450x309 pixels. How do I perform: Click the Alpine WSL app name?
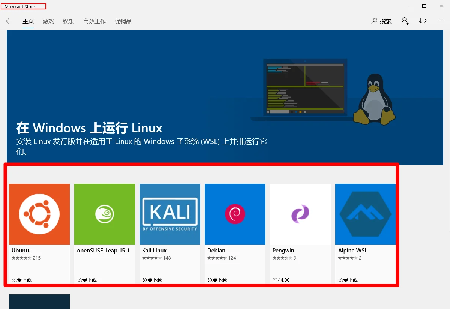pyautogui.click(x=353, y=250)
